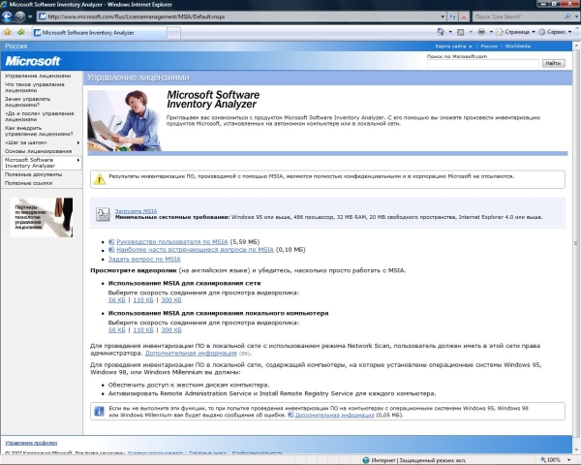The width and height of the screenshot is (581, 465).
Task: Click the Задать вопрос по MSIA link
Action: [144, 260]
